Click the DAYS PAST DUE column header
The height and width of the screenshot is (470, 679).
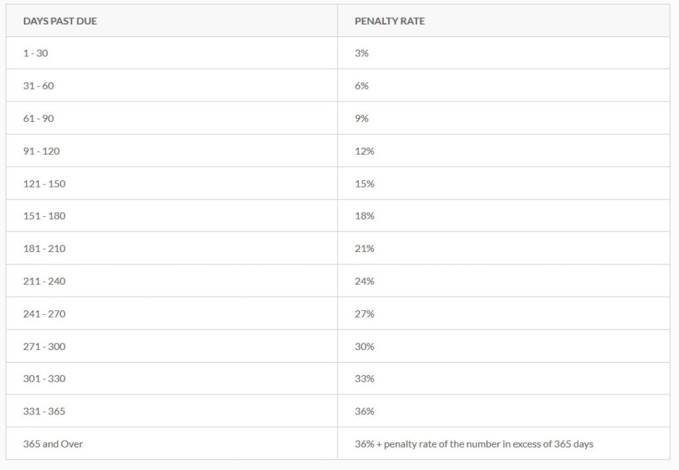[x=60, y=21]
